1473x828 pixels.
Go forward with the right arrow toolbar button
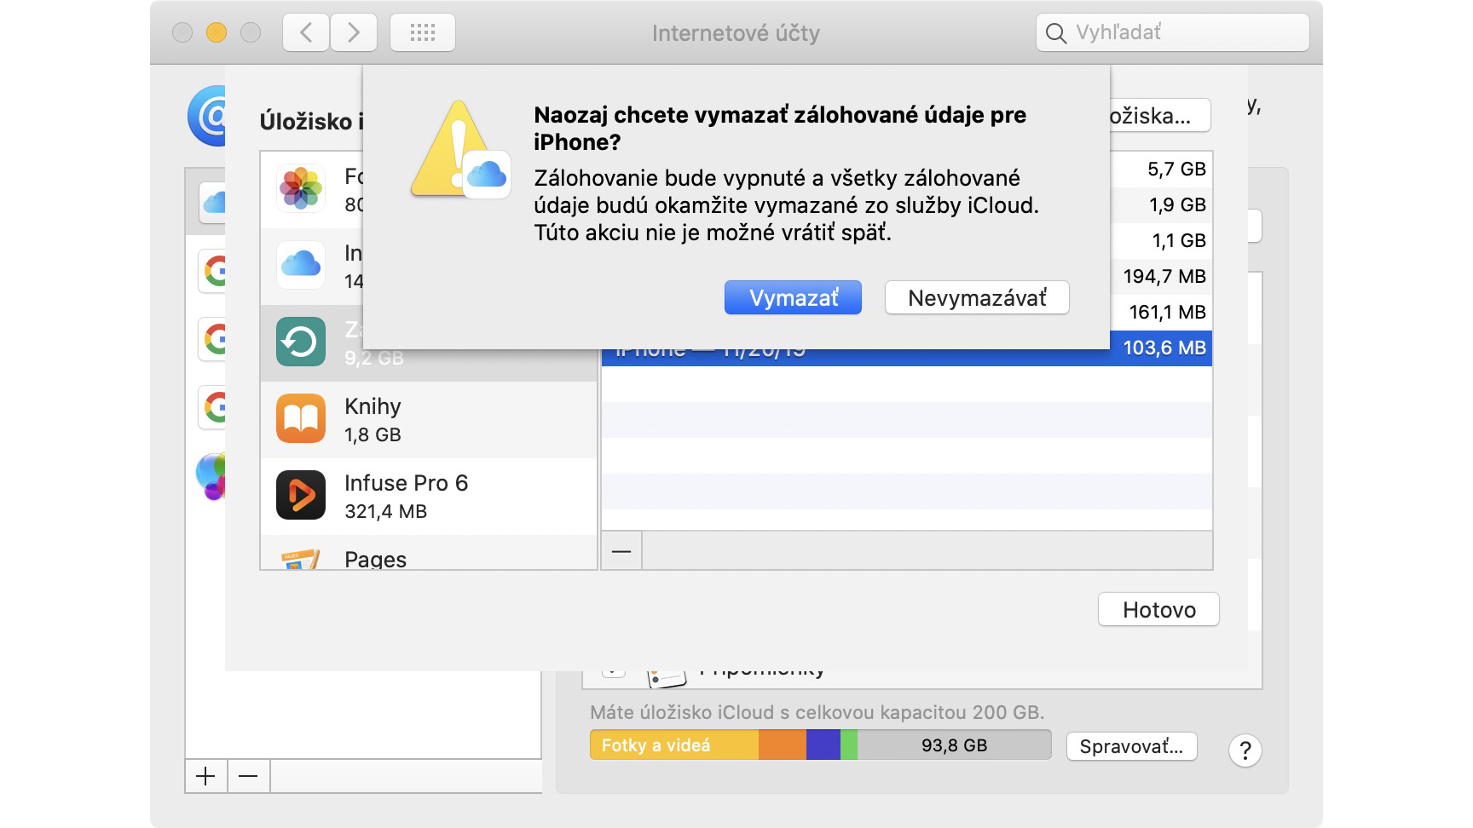tap(353, 33)
